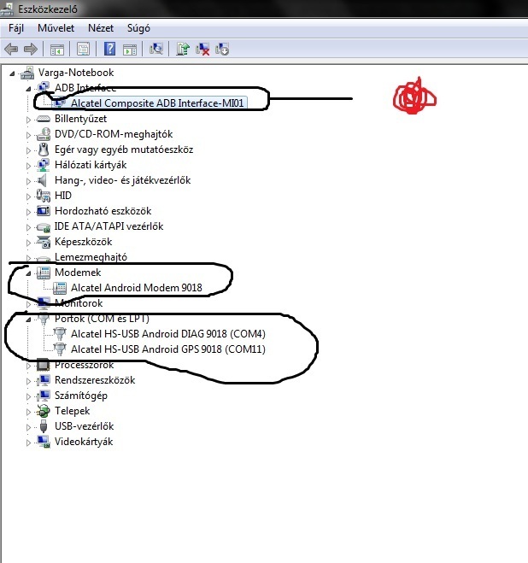The height and width of the screenshot is (563, 528).
Task: Click the Hálózati kártyák network icon
Action: [x=44, y=165]
